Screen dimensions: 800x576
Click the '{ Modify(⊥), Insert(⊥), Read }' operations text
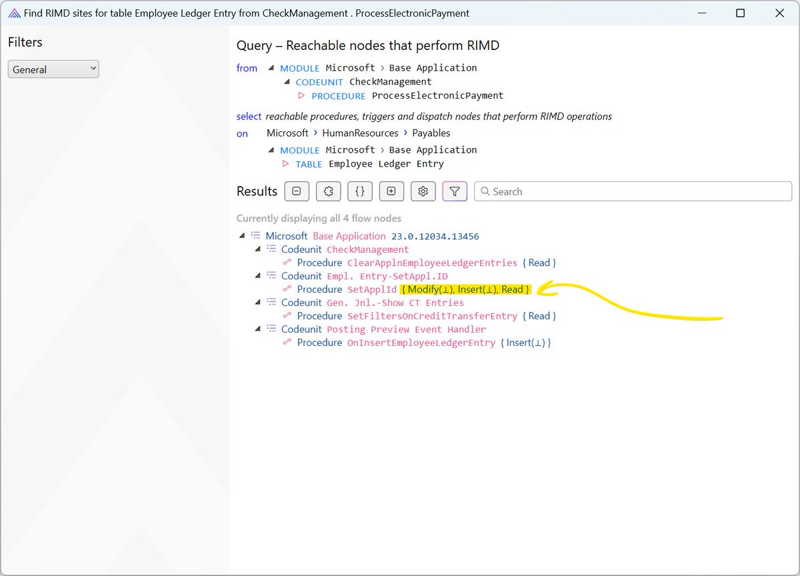[x=466, y=289]
